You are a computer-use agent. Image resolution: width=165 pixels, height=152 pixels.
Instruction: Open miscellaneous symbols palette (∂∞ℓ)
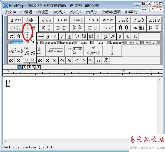point(123,20)
